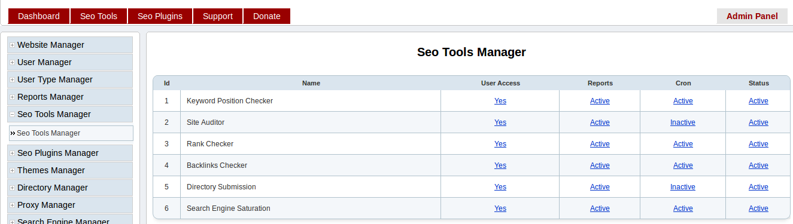This screenshot has width=793, height=224.
Task: Expand the User Manager plus icon
Action: pos(12,62)
